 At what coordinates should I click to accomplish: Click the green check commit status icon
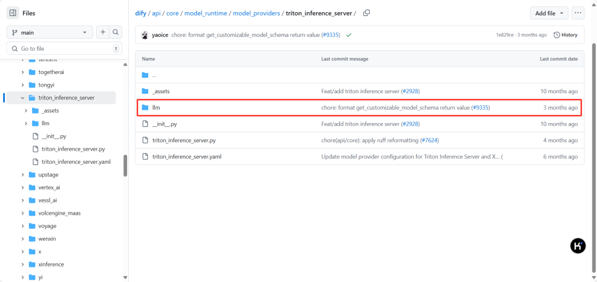tap(348, 35)
